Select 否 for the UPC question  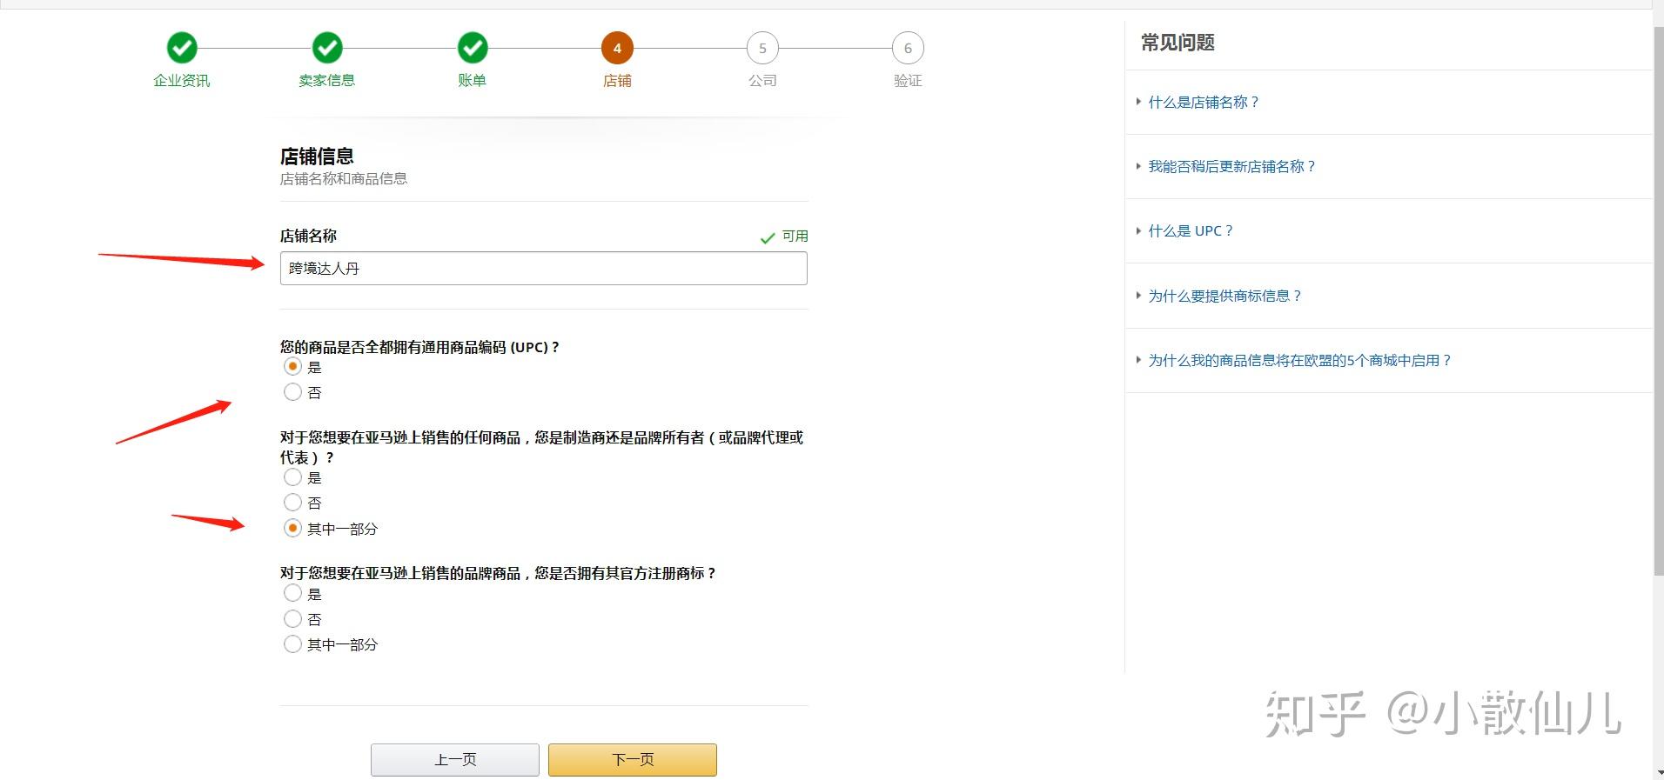pos(293,392)
